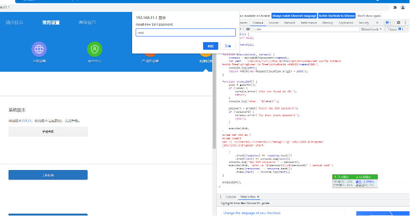Toggle the live expression eye icon
Viewport: 410px width, 216px height.
click(x=248, y=29)
